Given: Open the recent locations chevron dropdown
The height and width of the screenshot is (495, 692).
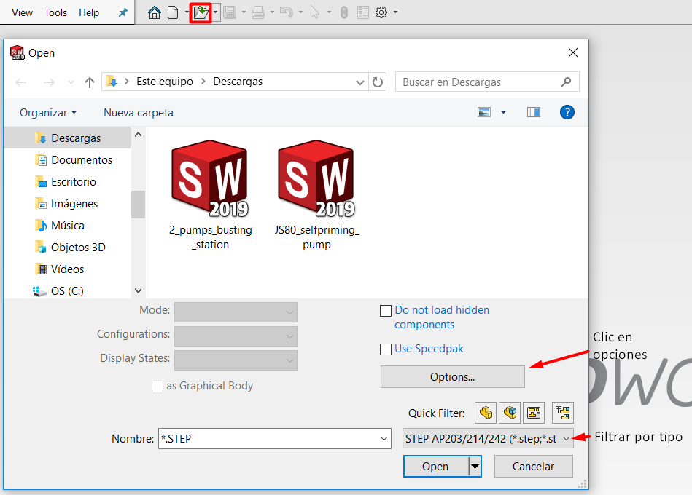Looking at the screenshot, I should point(71,82).
